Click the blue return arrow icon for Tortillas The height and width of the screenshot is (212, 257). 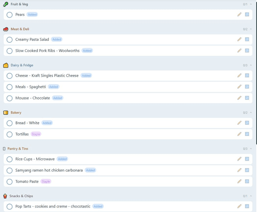point(247,134)
